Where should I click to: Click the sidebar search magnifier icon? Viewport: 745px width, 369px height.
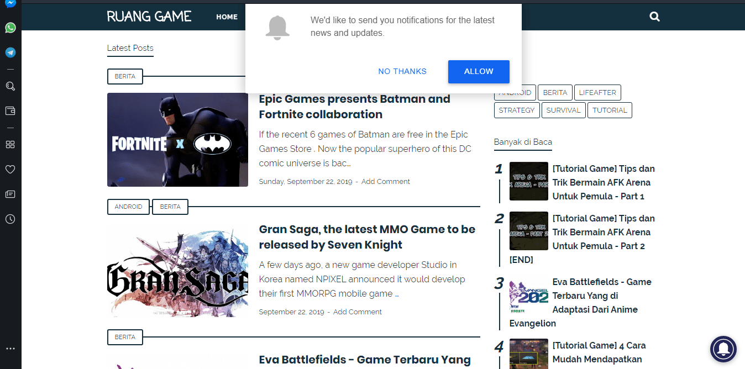click(11, 86)
